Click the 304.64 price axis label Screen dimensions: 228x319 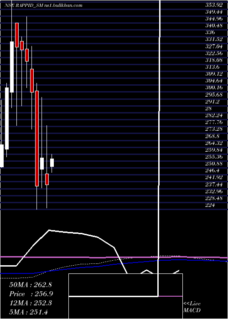pyautogui.click(x=214, y=81)
